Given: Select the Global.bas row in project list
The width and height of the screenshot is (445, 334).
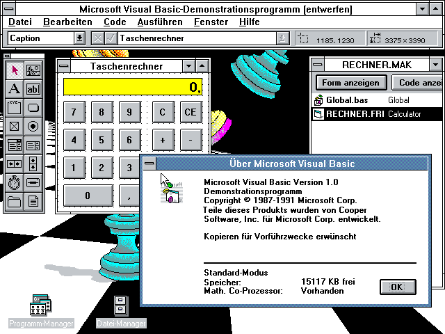Looking at the screenshot, I should tap(377, 100).
